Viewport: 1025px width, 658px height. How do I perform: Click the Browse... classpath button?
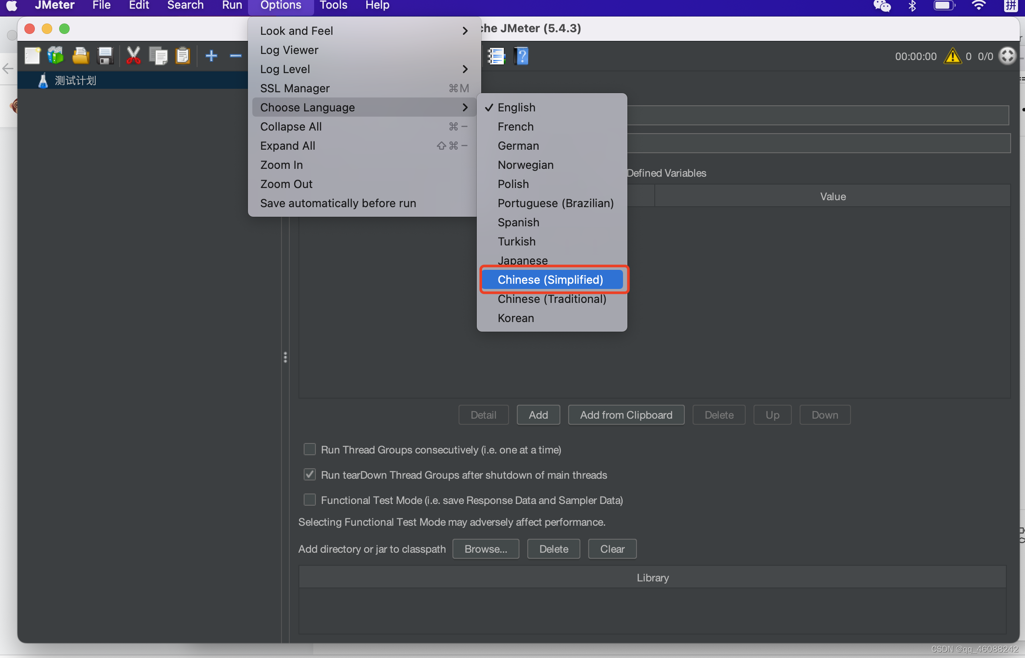click(x=486, y=549)
